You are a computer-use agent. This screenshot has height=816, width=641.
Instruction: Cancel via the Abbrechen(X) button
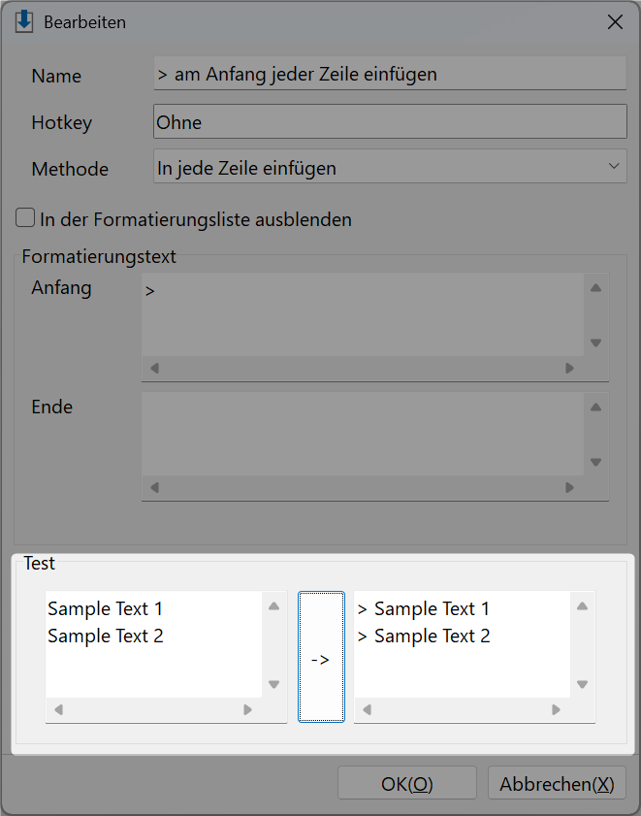(557, 783)
